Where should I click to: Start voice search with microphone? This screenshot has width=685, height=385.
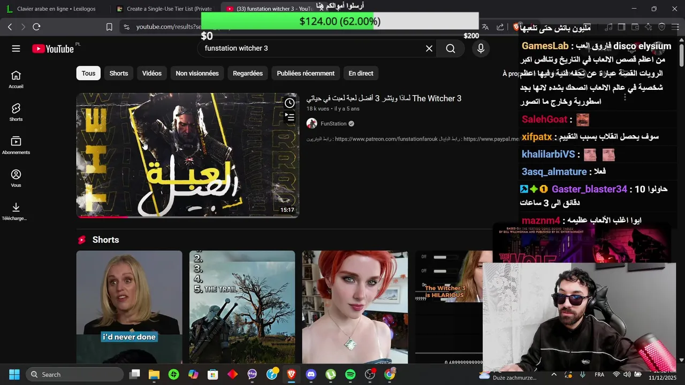tap(481, 49)
